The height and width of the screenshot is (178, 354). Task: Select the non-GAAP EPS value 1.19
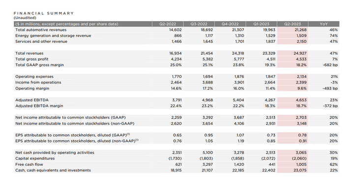[x=241, y=141]
